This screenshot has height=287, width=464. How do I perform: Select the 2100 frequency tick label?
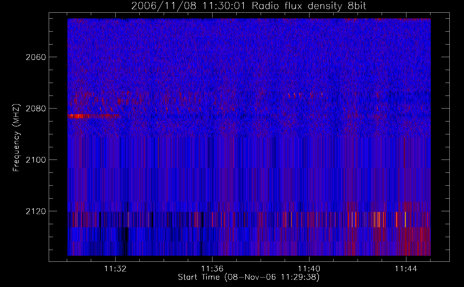tap(36, 160)
